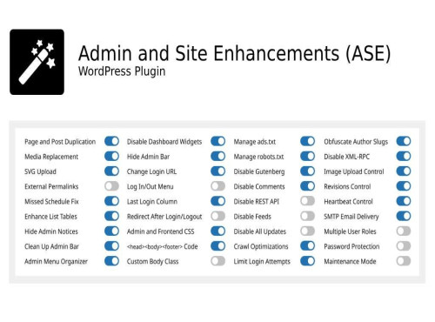
Task: Click the ASE magic wand logo icon
Action: (x=37, y=62)
